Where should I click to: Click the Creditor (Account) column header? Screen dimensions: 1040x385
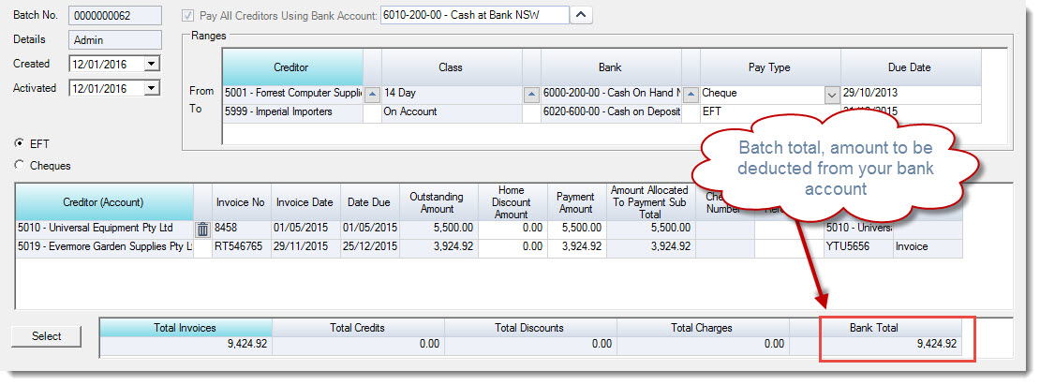(104, 202)
